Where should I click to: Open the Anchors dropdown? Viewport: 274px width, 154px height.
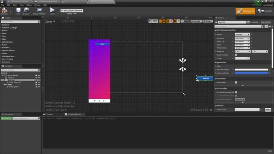[x=242, y=35]
